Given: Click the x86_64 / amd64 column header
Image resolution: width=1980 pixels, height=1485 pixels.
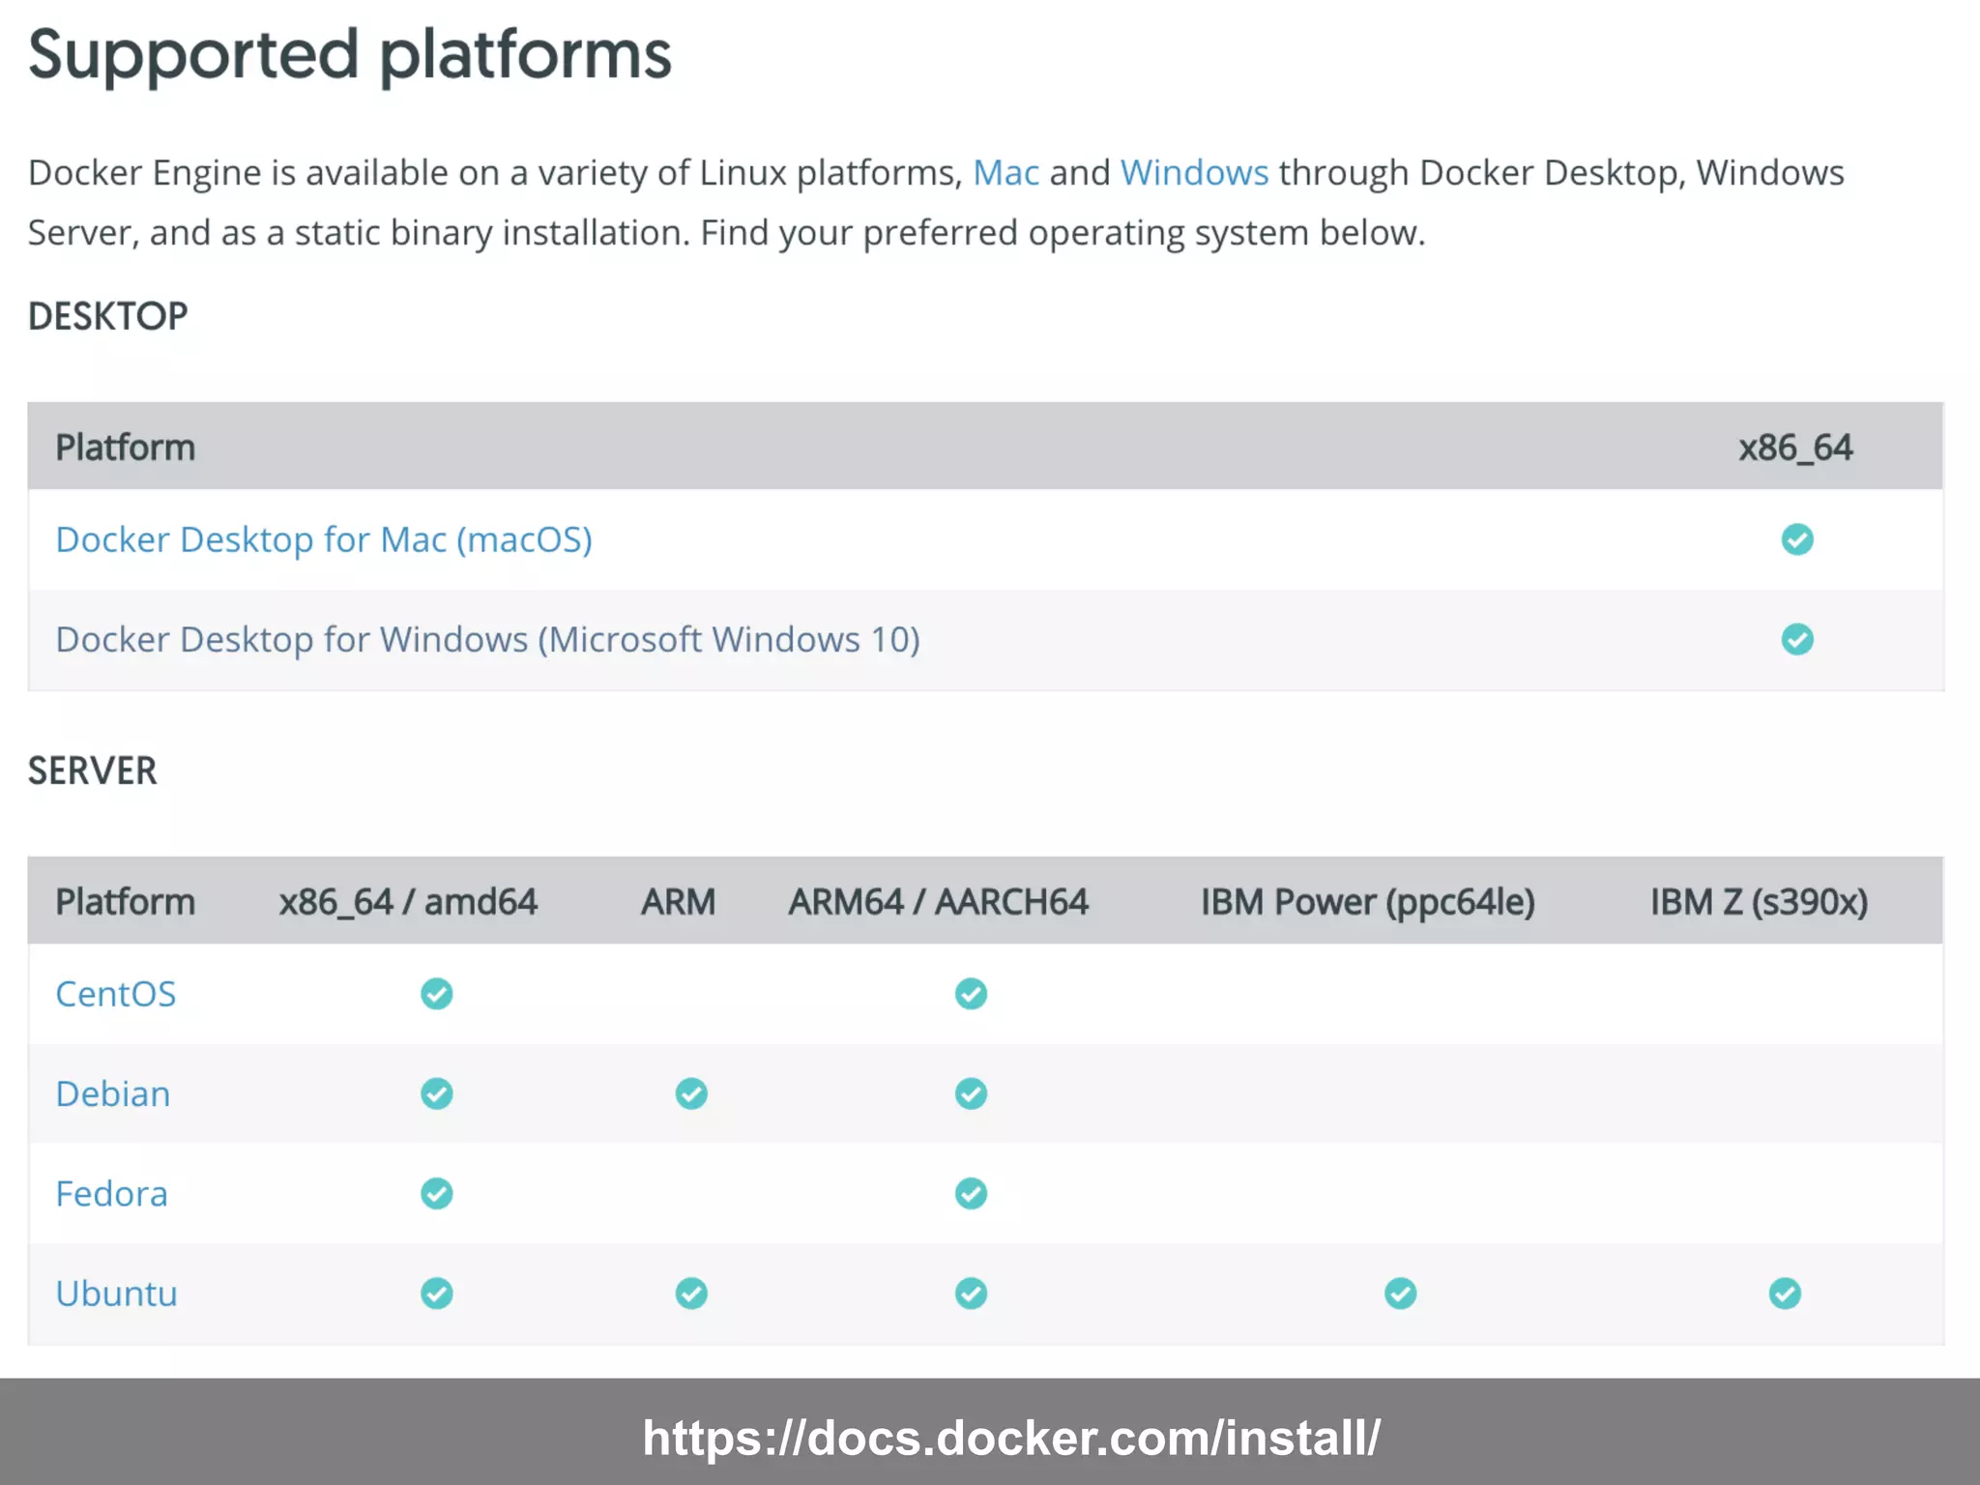Looking at the screenshot, I should coord(408,902).
